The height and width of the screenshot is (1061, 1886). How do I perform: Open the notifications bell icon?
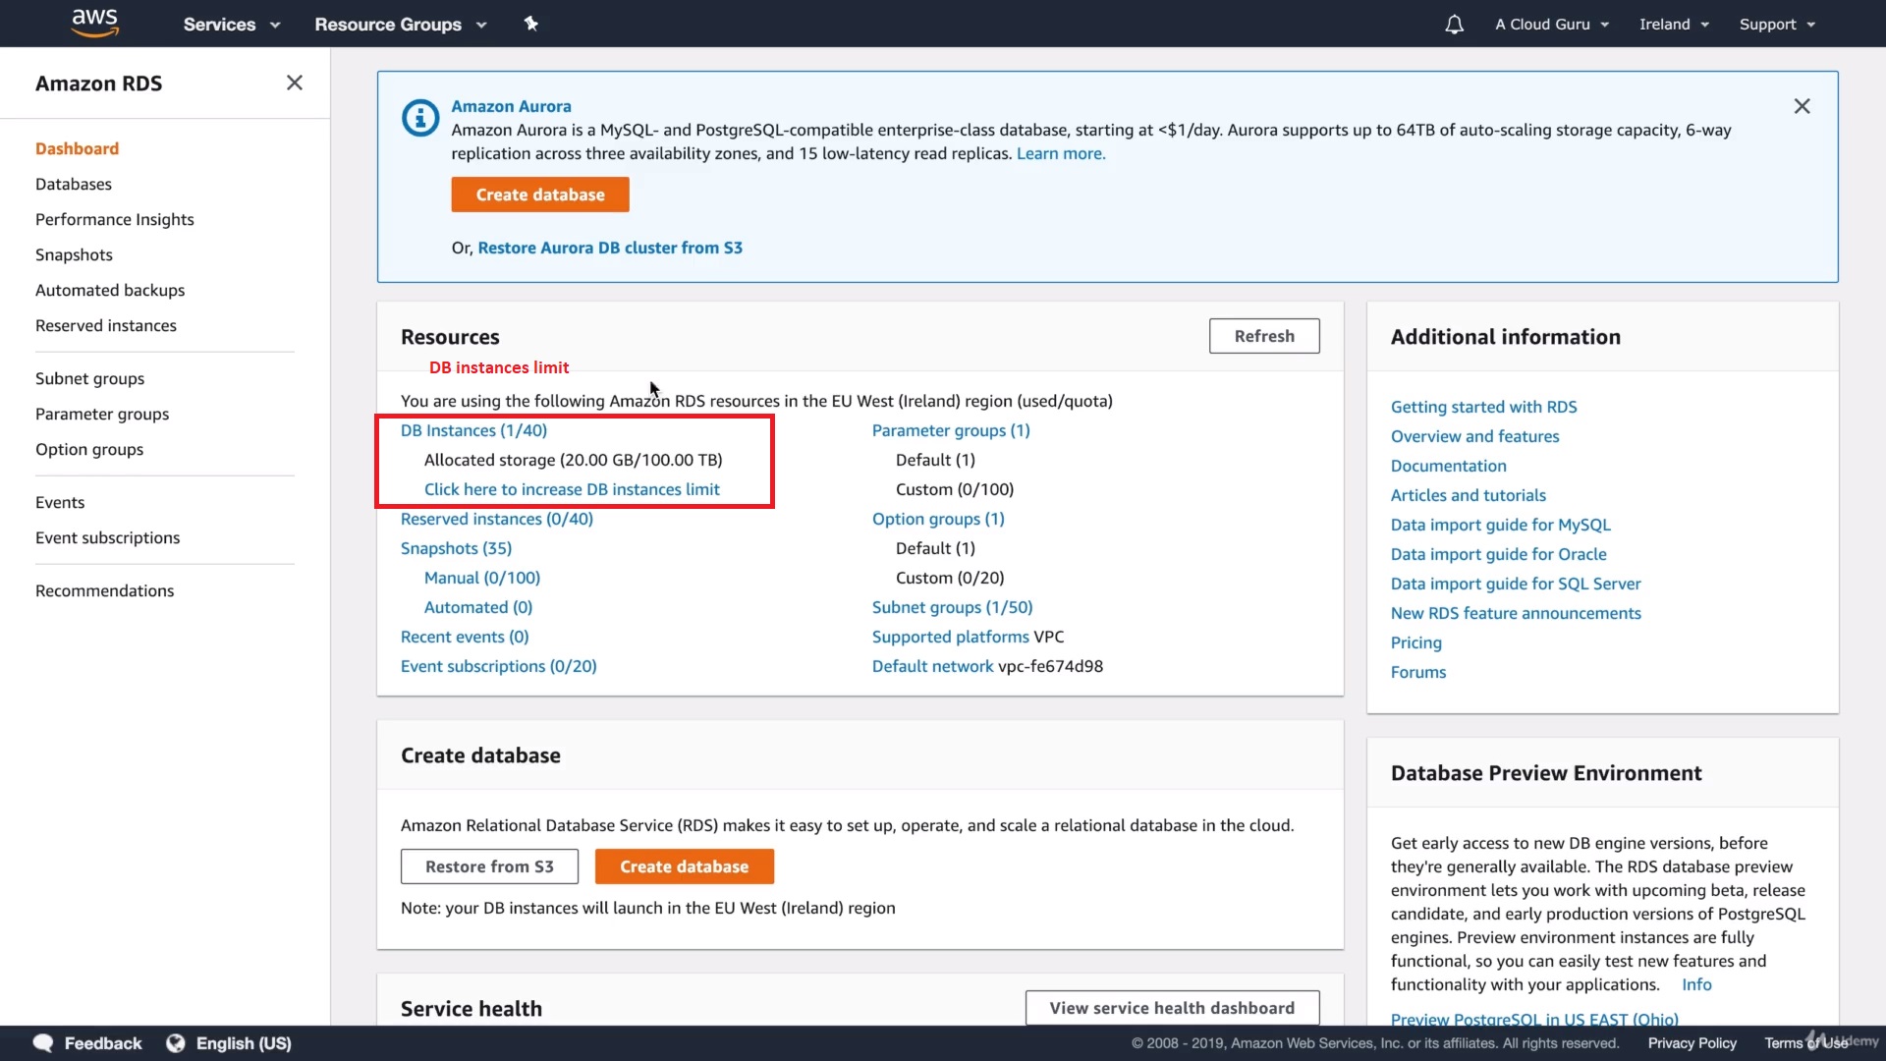(x=1454, y=25)
